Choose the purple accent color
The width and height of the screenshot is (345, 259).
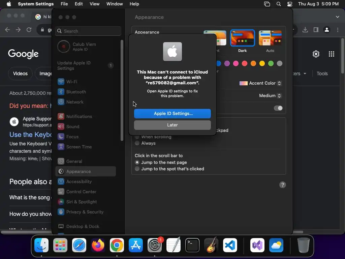[x=227, y=63]
